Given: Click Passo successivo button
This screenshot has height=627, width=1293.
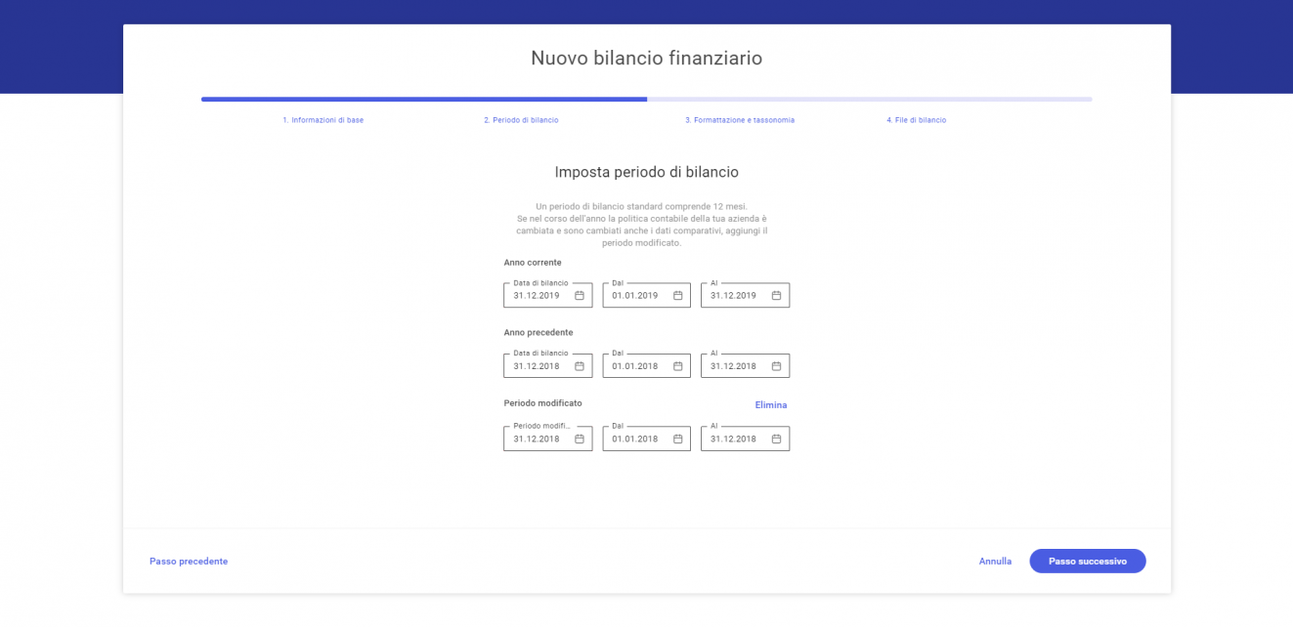Looking at the screenshot, I should coord(1087,562).
